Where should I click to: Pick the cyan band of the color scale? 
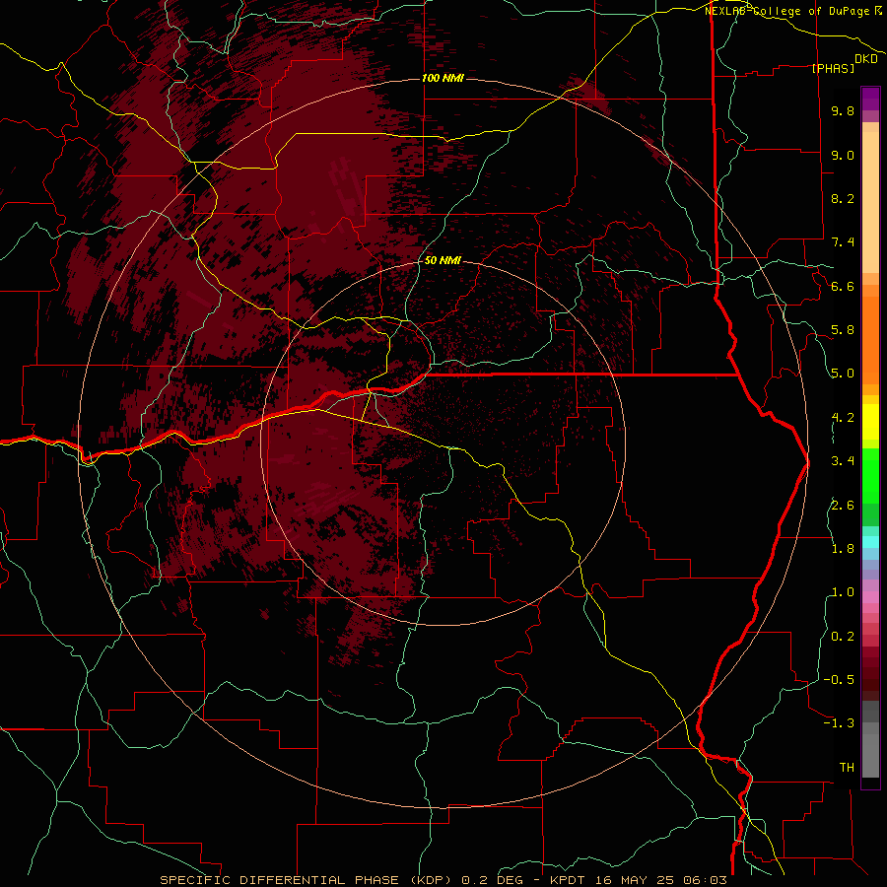point(870,542)
